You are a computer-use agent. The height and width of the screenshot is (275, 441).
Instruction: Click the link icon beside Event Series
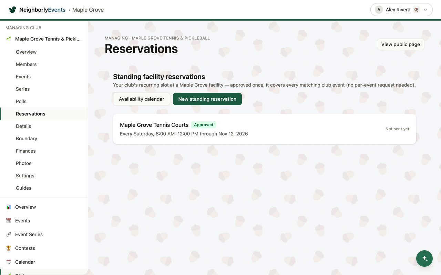pos(9,234)
